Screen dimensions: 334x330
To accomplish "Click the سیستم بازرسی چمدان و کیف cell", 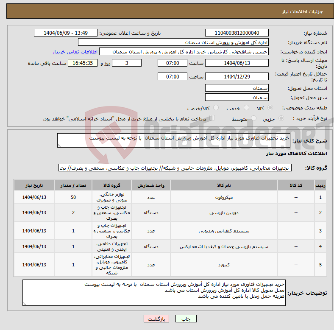I will click(224, 246).
